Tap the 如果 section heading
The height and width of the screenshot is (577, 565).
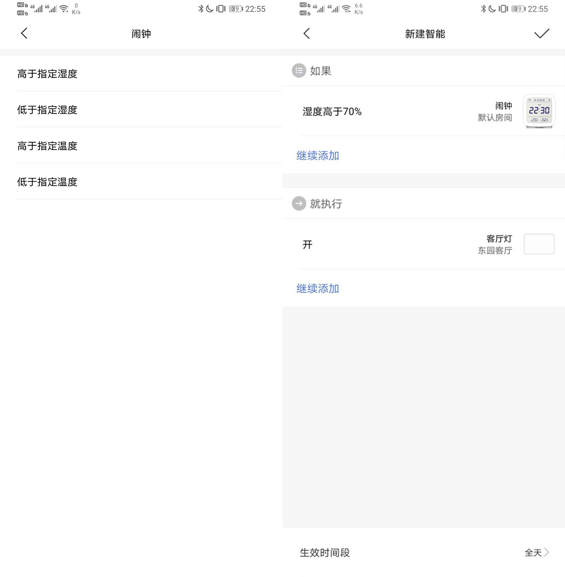[320, 71]
